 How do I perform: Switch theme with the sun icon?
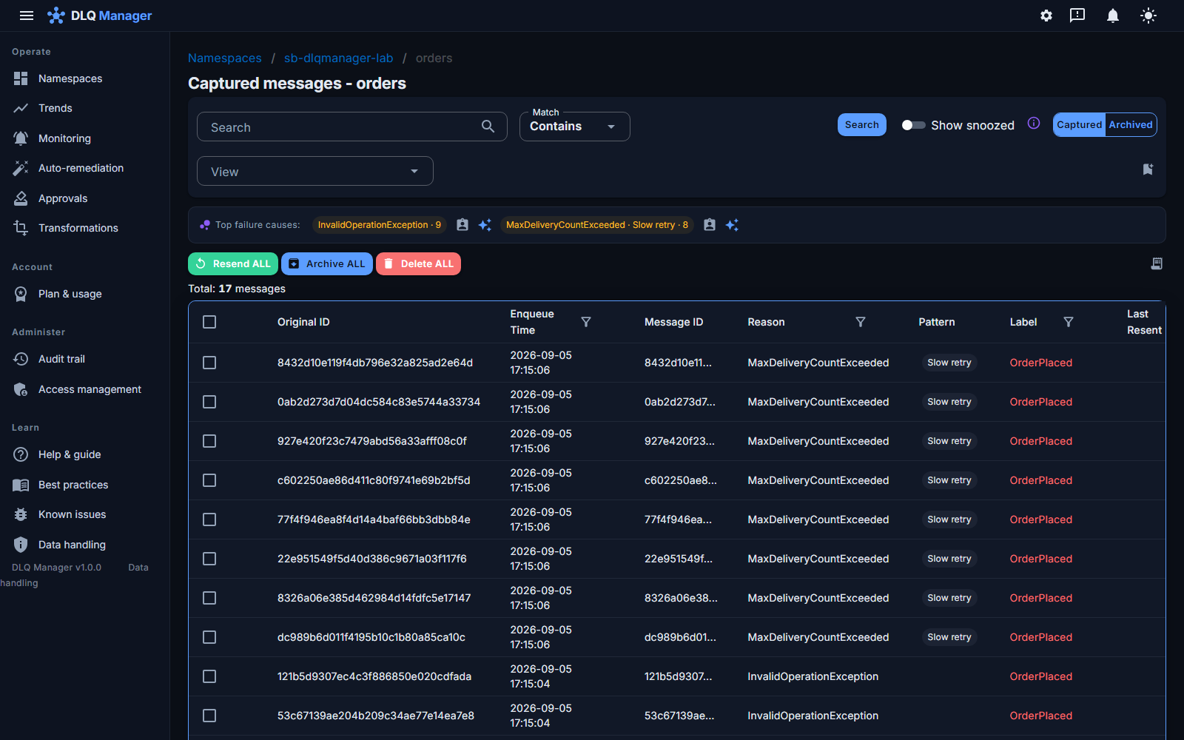click(1148, 16)
